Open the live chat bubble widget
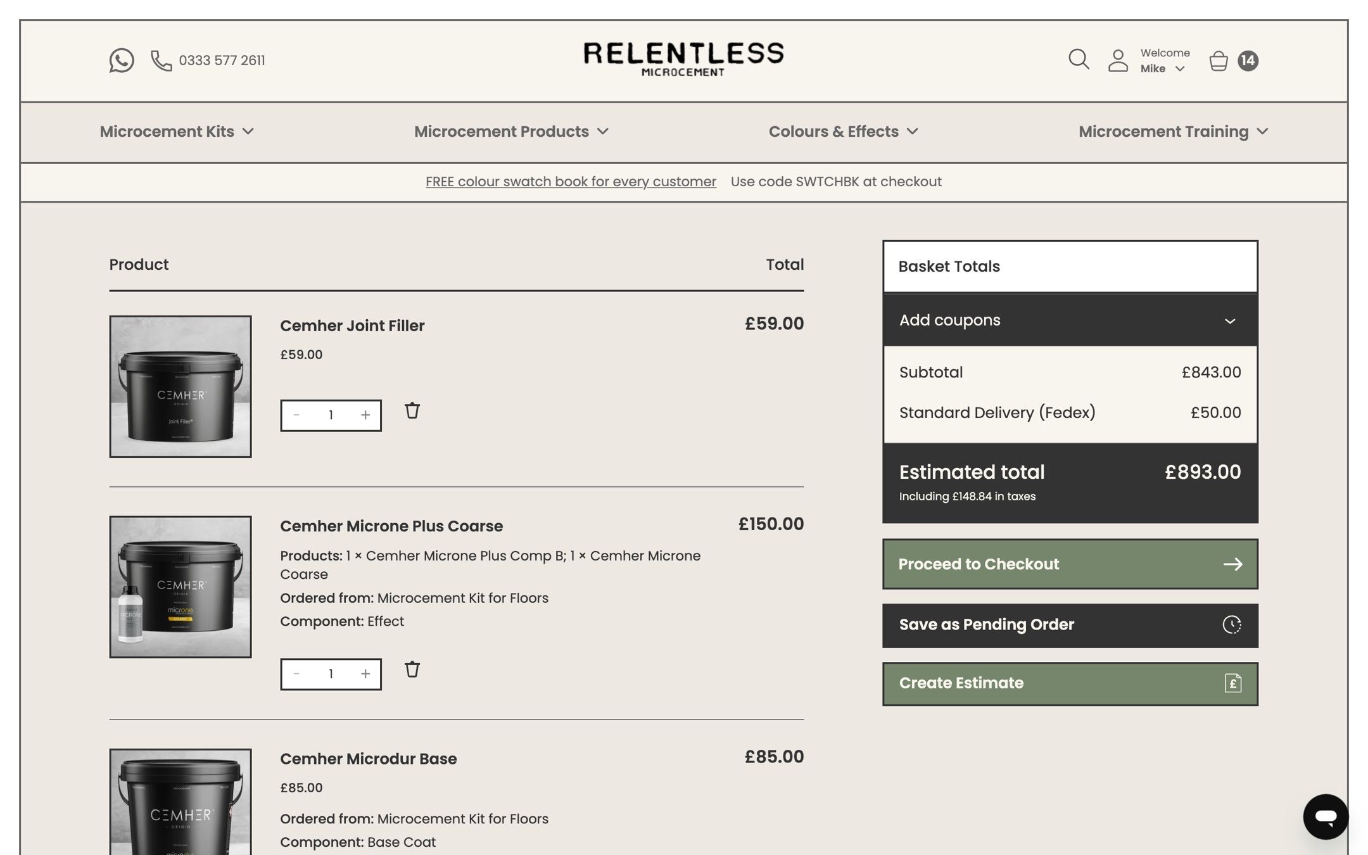 pyautogui.click(x=1326, y=816)
